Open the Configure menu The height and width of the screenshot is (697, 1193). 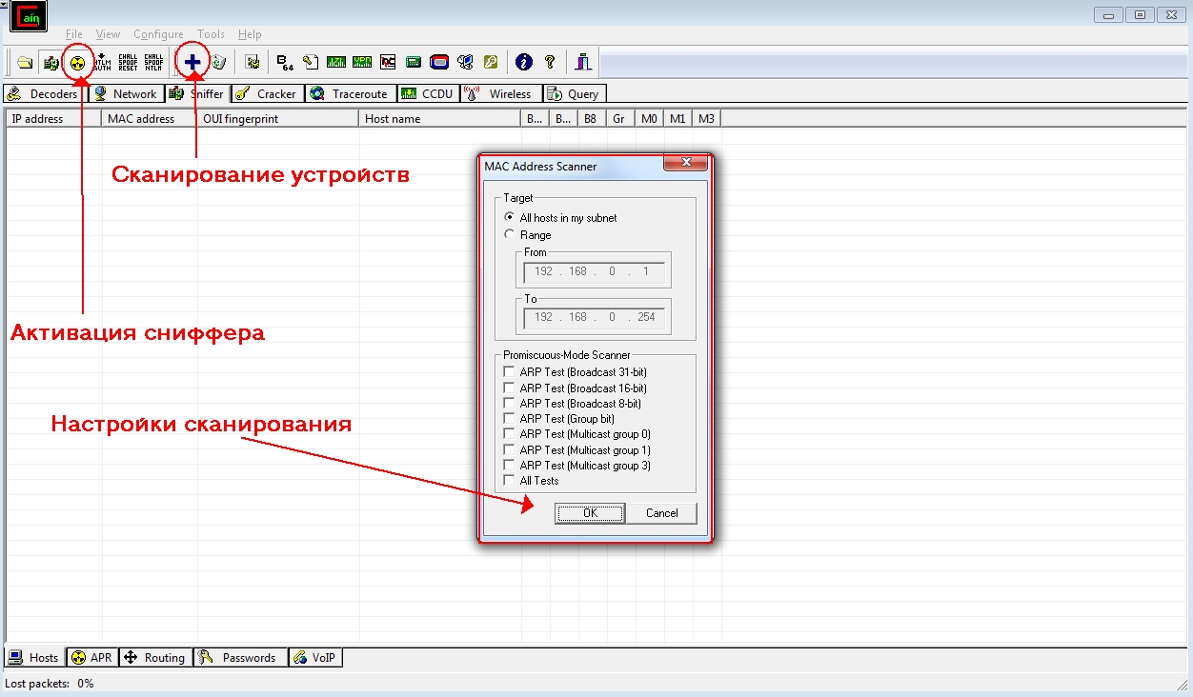point(158,34)
